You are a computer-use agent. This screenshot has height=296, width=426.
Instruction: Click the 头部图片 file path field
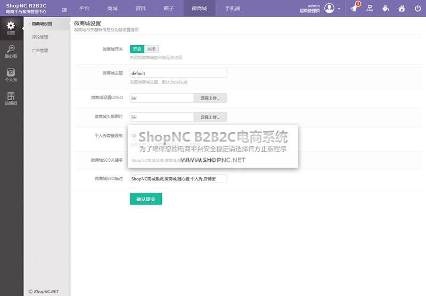[162, 117]
